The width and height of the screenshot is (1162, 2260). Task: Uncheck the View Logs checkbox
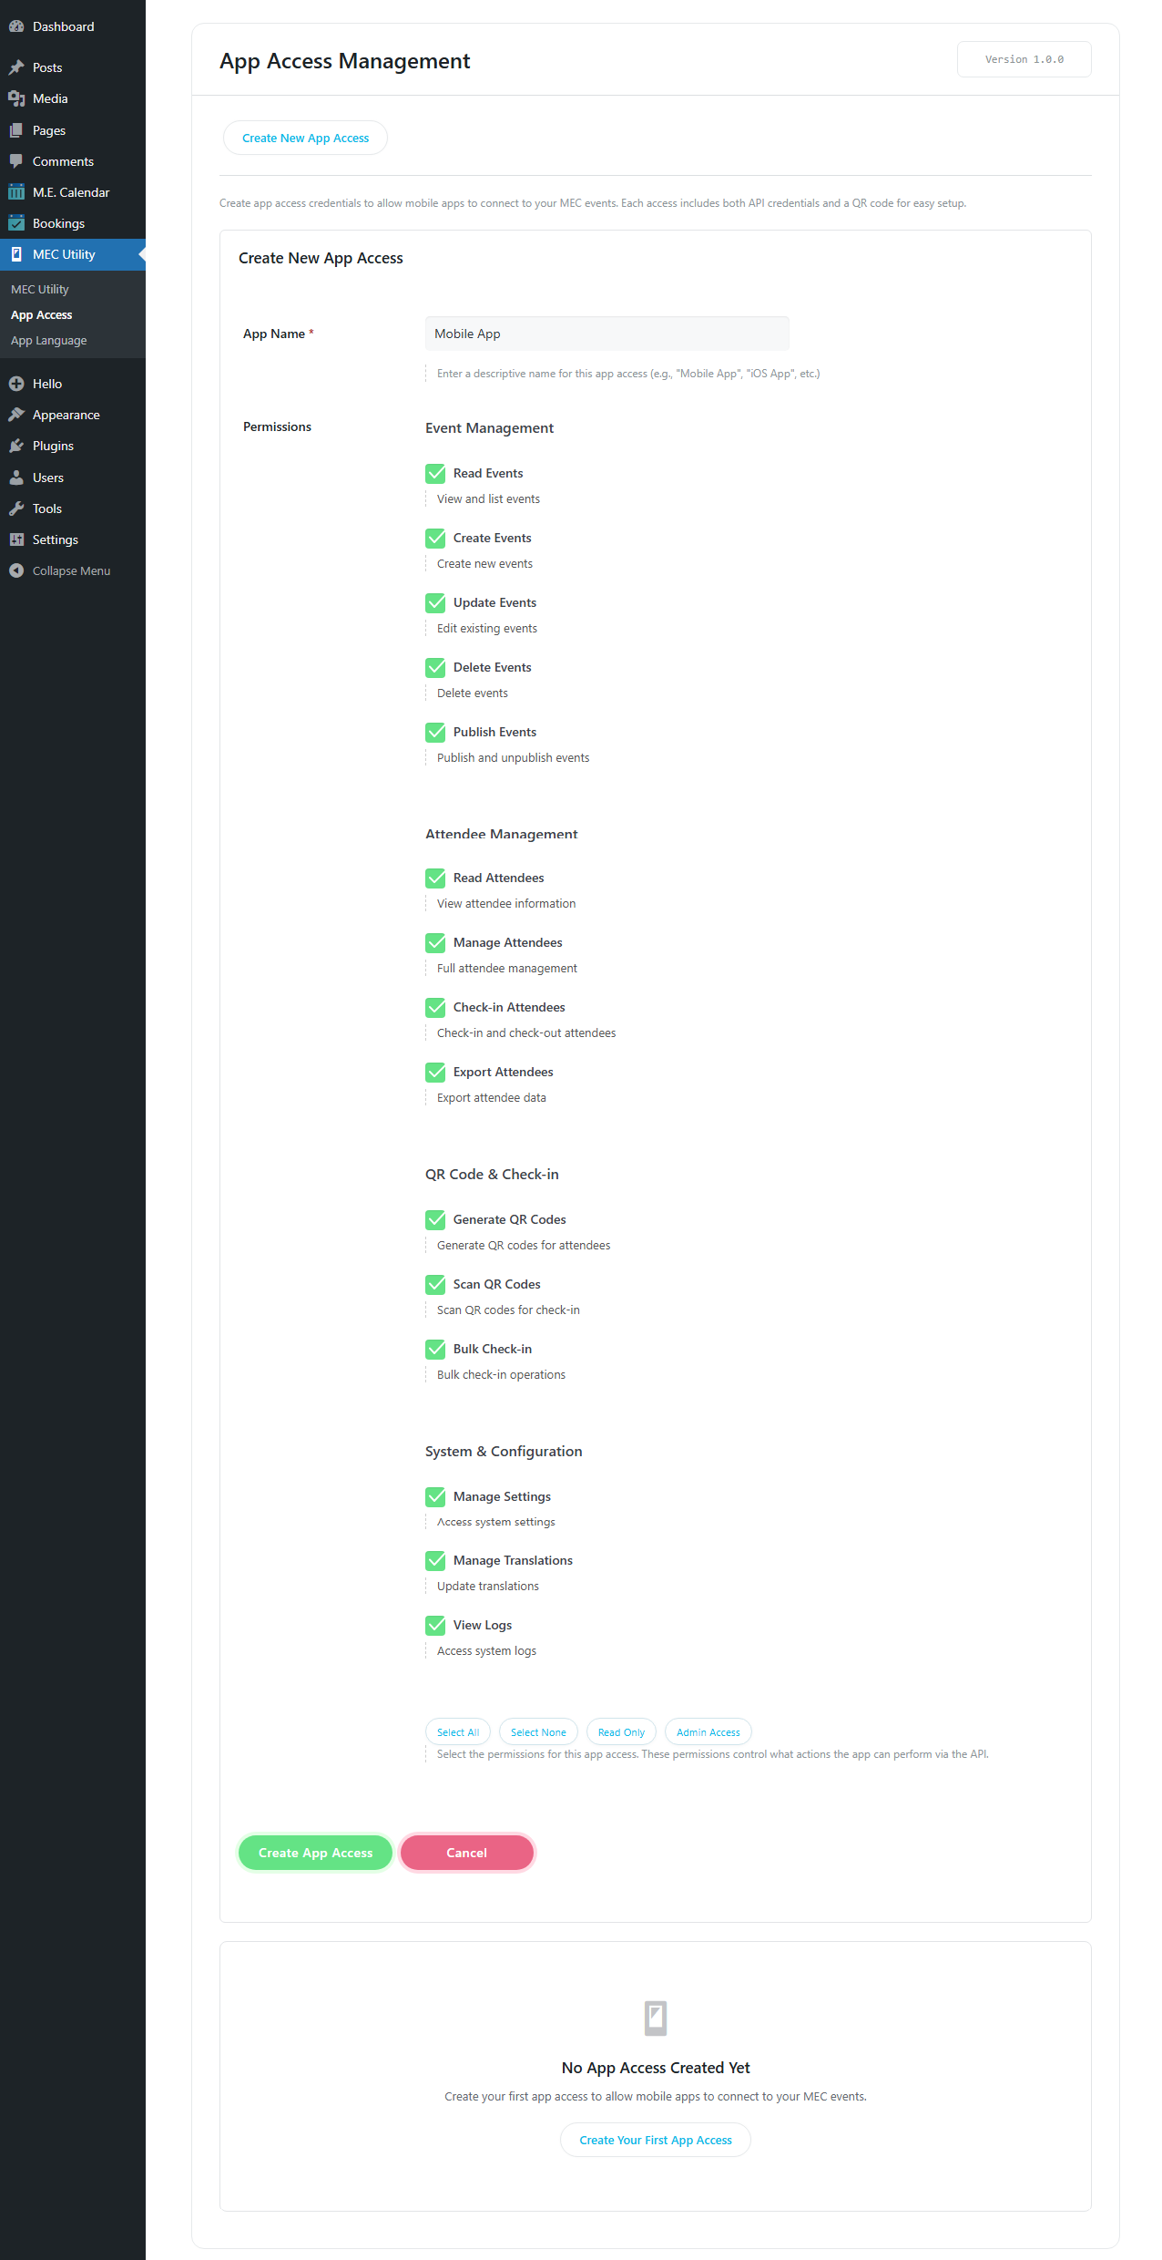tap(435, 1625)
